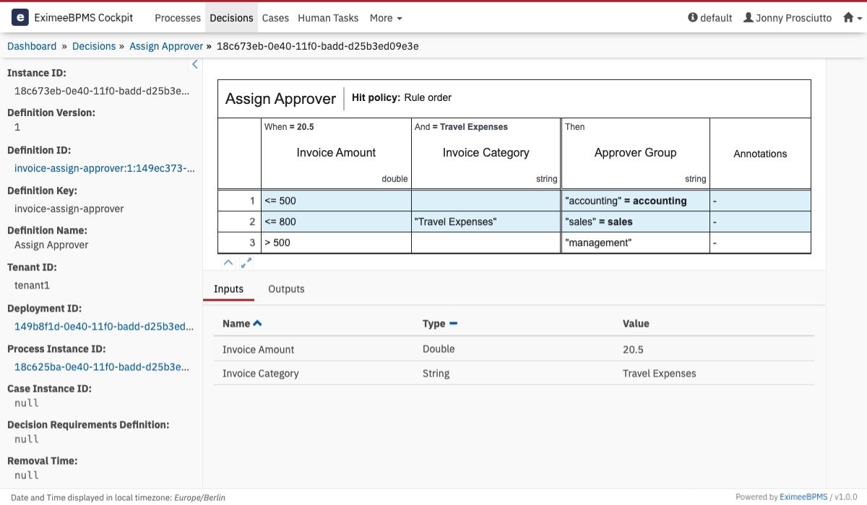Viewport: 867px width, 505px height.
Task: Click the String type cell
Action: tap(436, 374)
